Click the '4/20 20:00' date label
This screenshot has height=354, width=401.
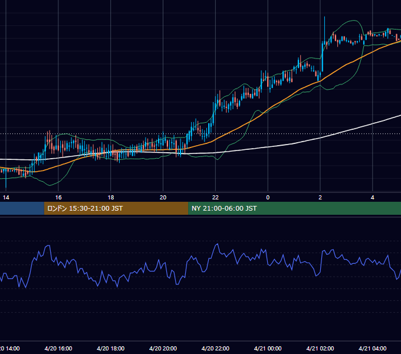163,348
